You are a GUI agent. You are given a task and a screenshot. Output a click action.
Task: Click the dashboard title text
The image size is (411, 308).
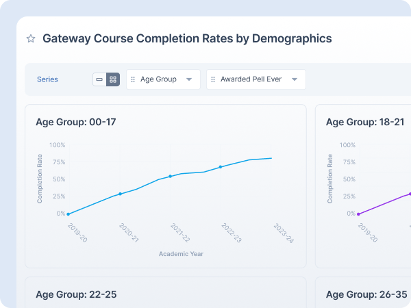pyautogui.click(x=187, y=39)
